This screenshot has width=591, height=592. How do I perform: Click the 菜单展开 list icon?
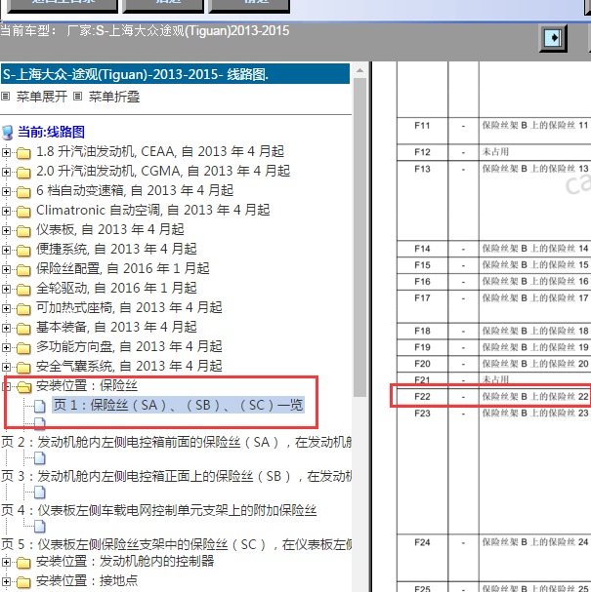[5, 97]
